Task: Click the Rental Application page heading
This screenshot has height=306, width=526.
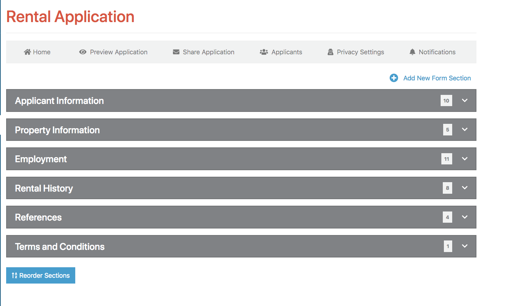Action: click(70, 17)
